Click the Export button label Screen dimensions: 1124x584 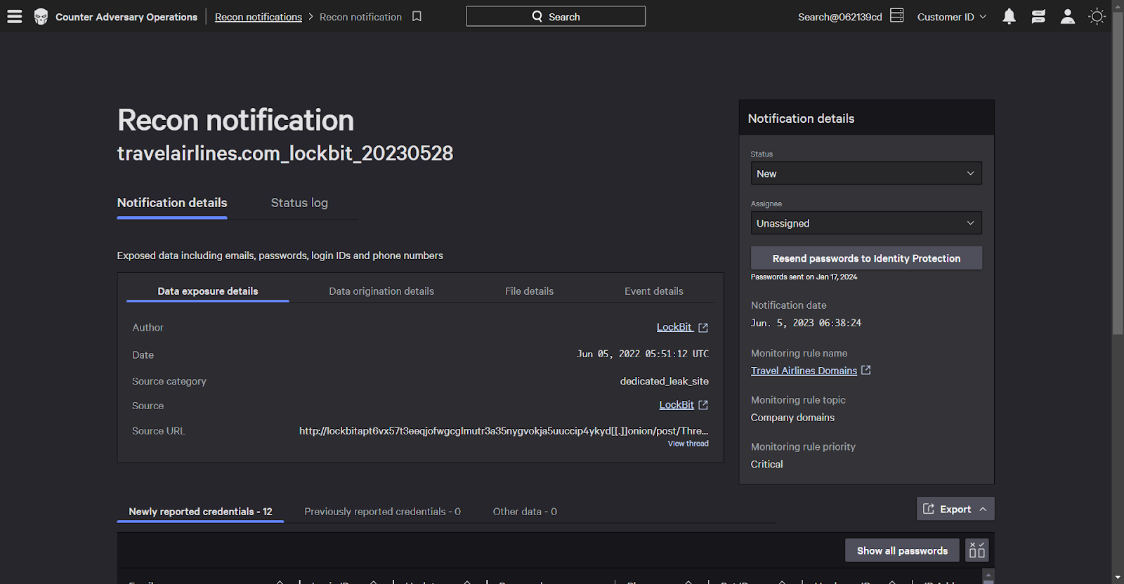955,510
